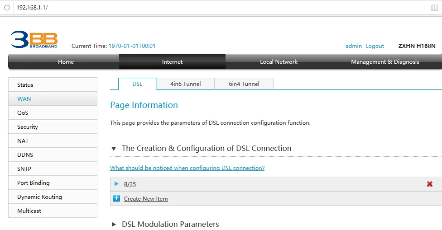
Task: Open the Local Network menu
Action: [x=279, y=62]
